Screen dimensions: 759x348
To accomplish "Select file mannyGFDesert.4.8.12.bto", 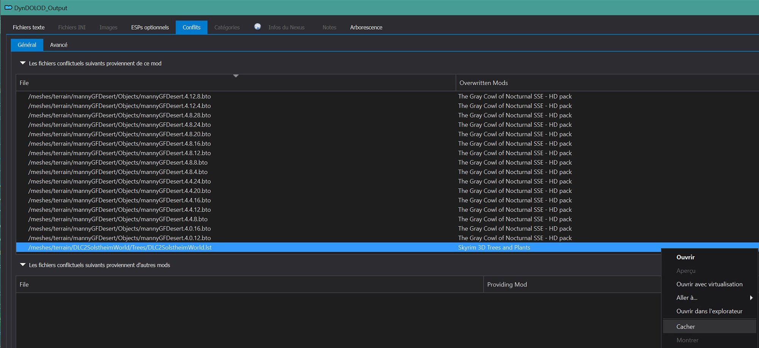I will pos(120,153).
